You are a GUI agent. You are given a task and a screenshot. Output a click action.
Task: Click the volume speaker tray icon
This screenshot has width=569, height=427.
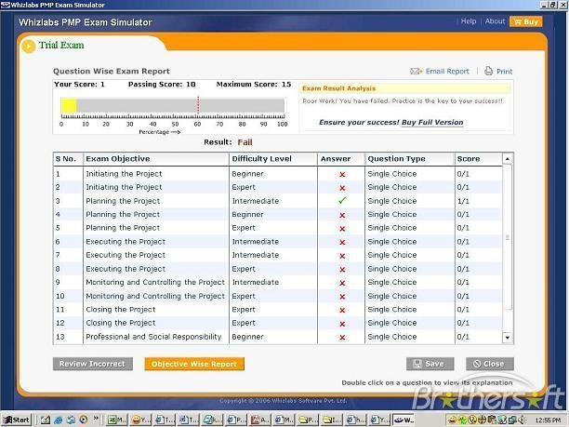coord(522,420)
